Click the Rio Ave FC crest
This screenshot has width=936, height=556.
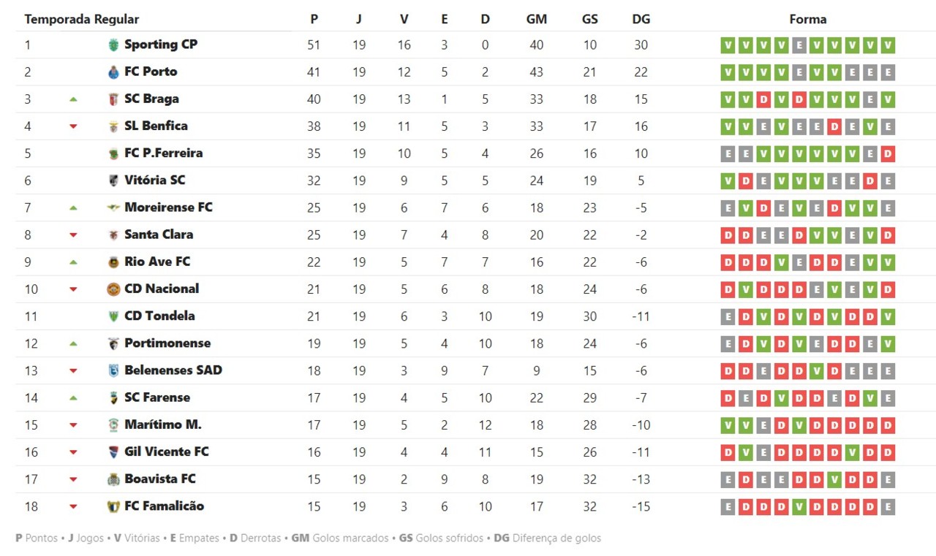pyautogui.click(x=113, y=262)
